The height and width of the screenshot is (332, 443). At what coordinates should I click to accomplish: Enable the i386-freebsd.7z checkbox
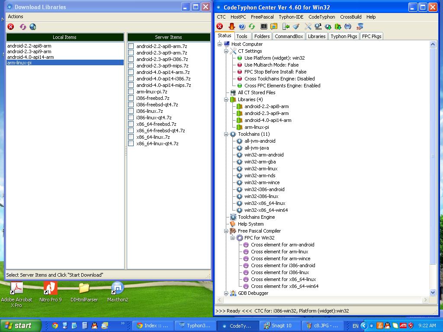point(131,98)
